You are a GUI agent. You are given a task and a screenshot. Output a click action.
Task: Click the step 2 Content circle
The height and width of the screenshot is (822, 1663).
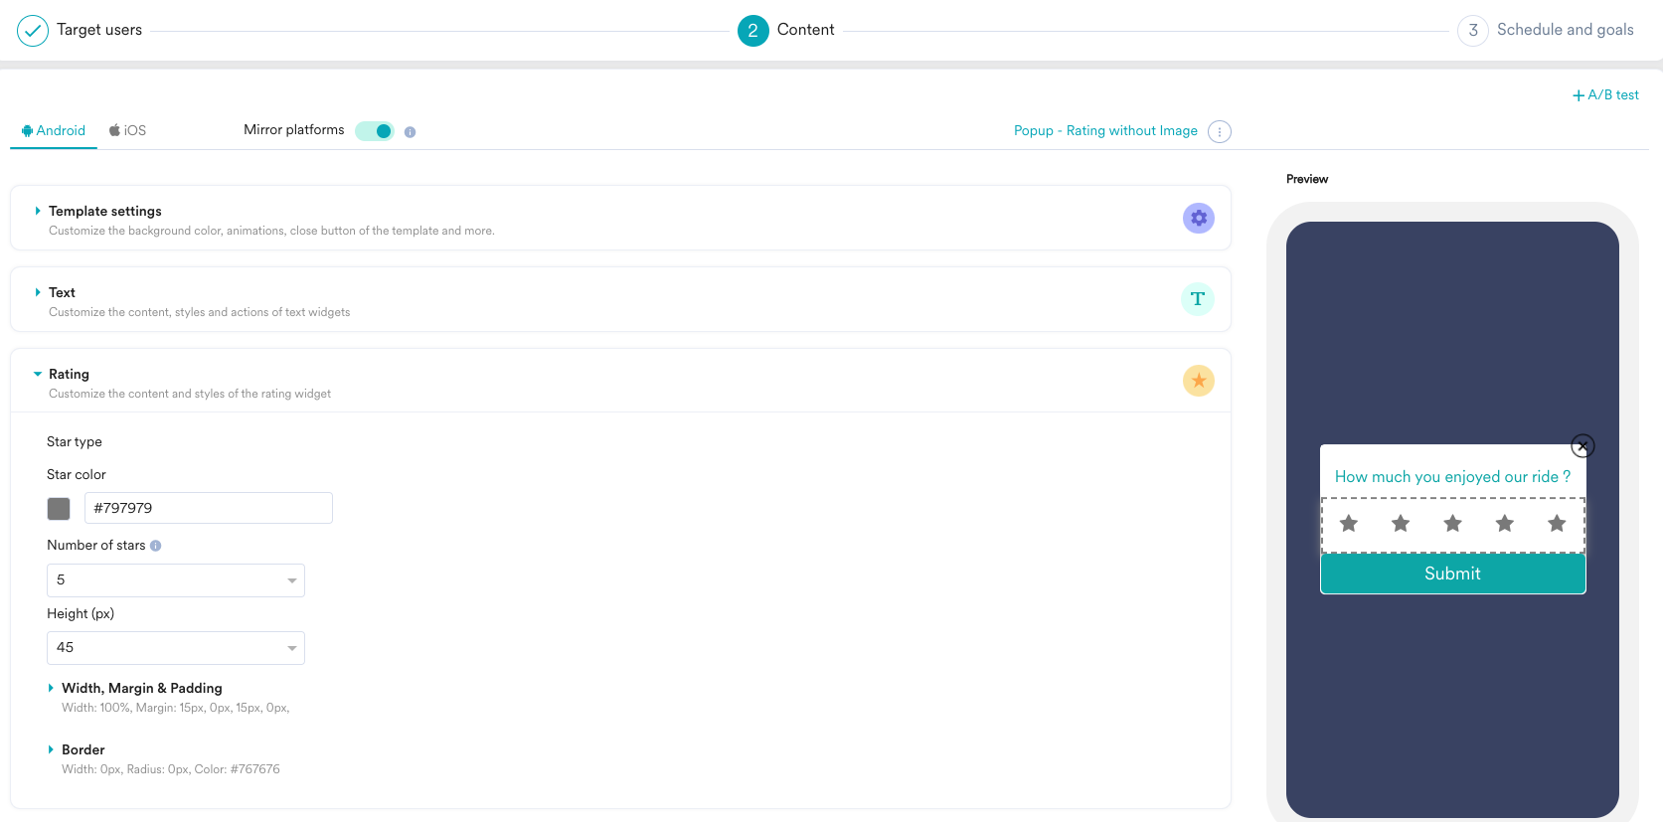pos(752,31)
